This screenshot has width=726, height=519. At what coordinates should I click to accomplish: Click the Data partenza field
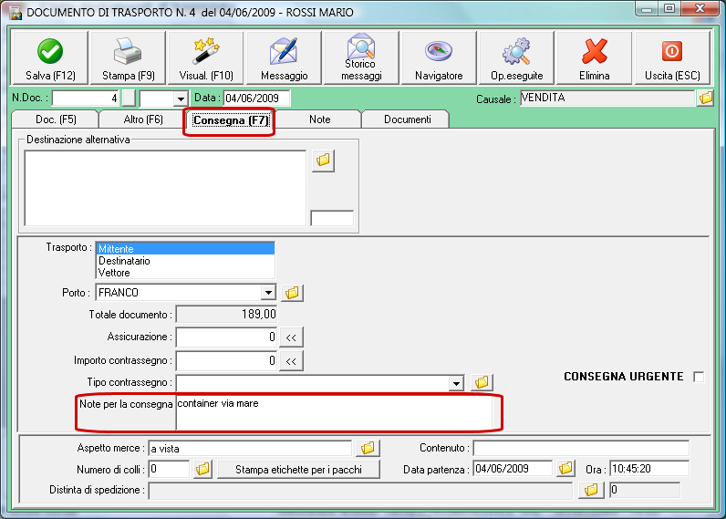(513, 468)
